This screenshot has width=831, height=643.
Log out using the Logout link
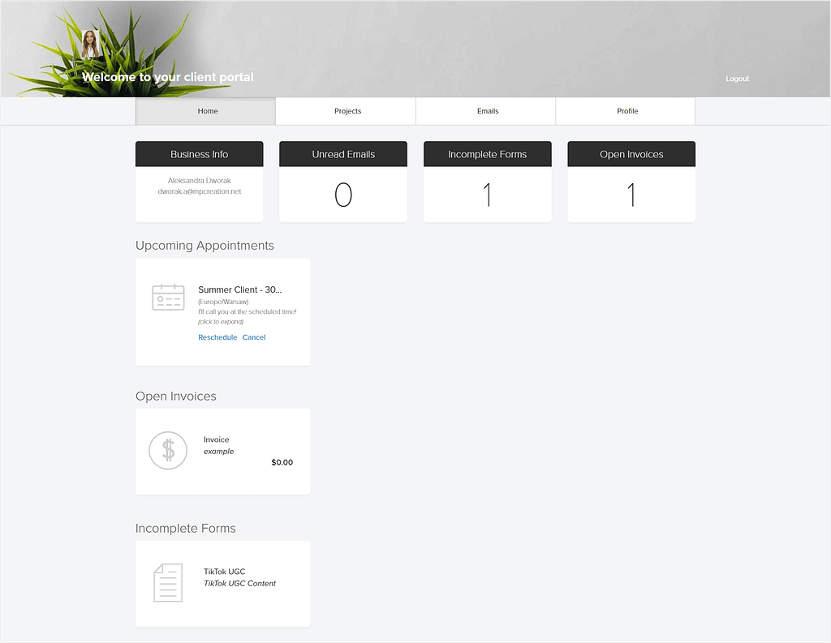[x=737, y=79]
